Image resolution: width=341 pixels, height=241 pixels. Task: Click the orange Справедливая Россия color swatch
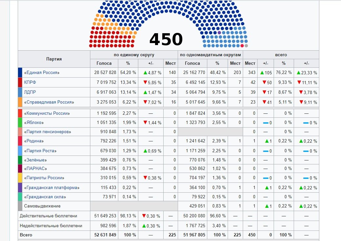tap(20, 102)
